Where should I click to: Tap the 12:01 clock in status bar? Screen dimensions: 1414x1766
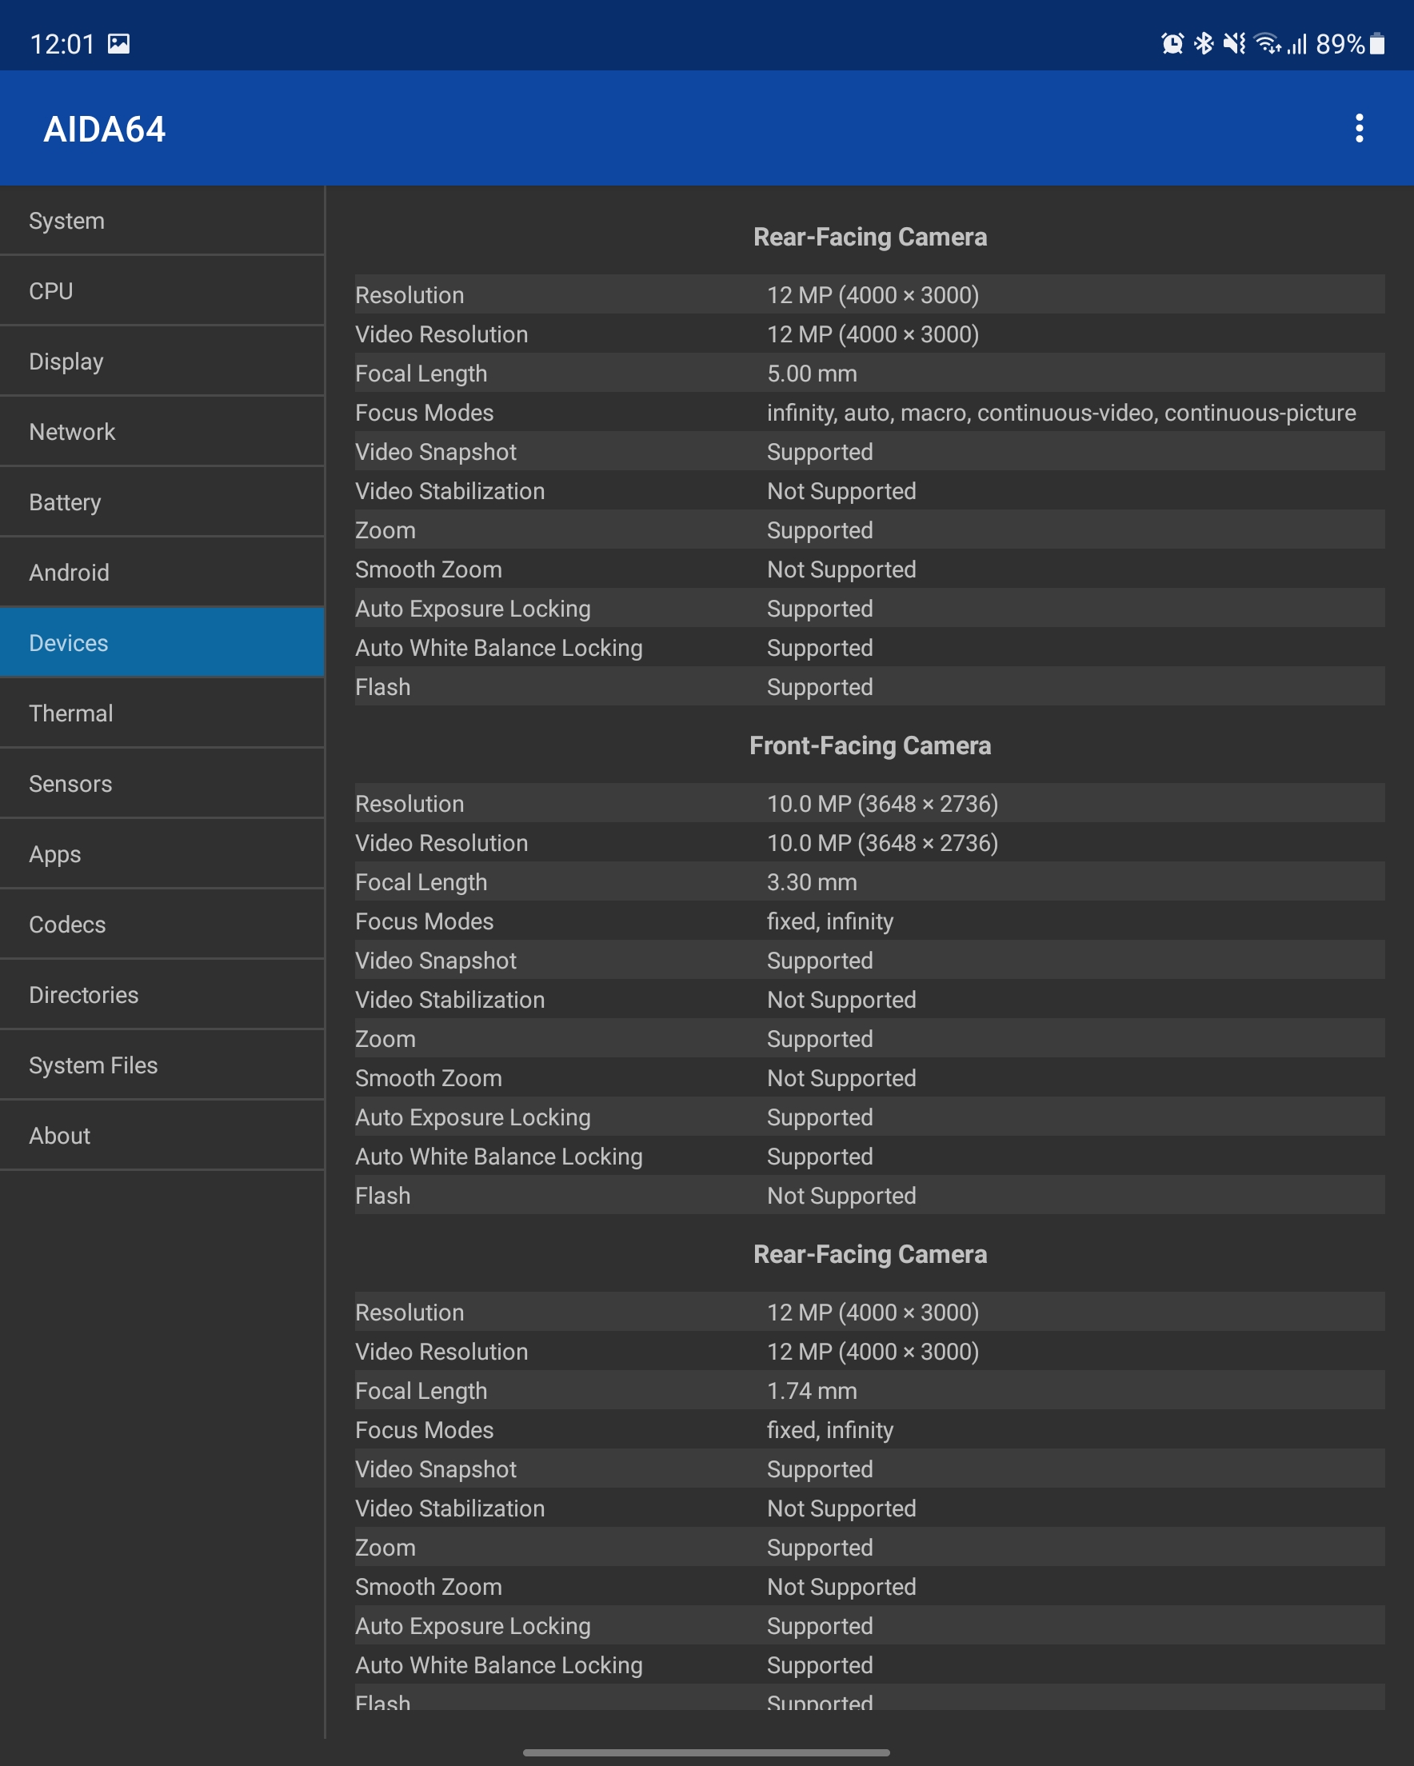click(x=62, y=44)
